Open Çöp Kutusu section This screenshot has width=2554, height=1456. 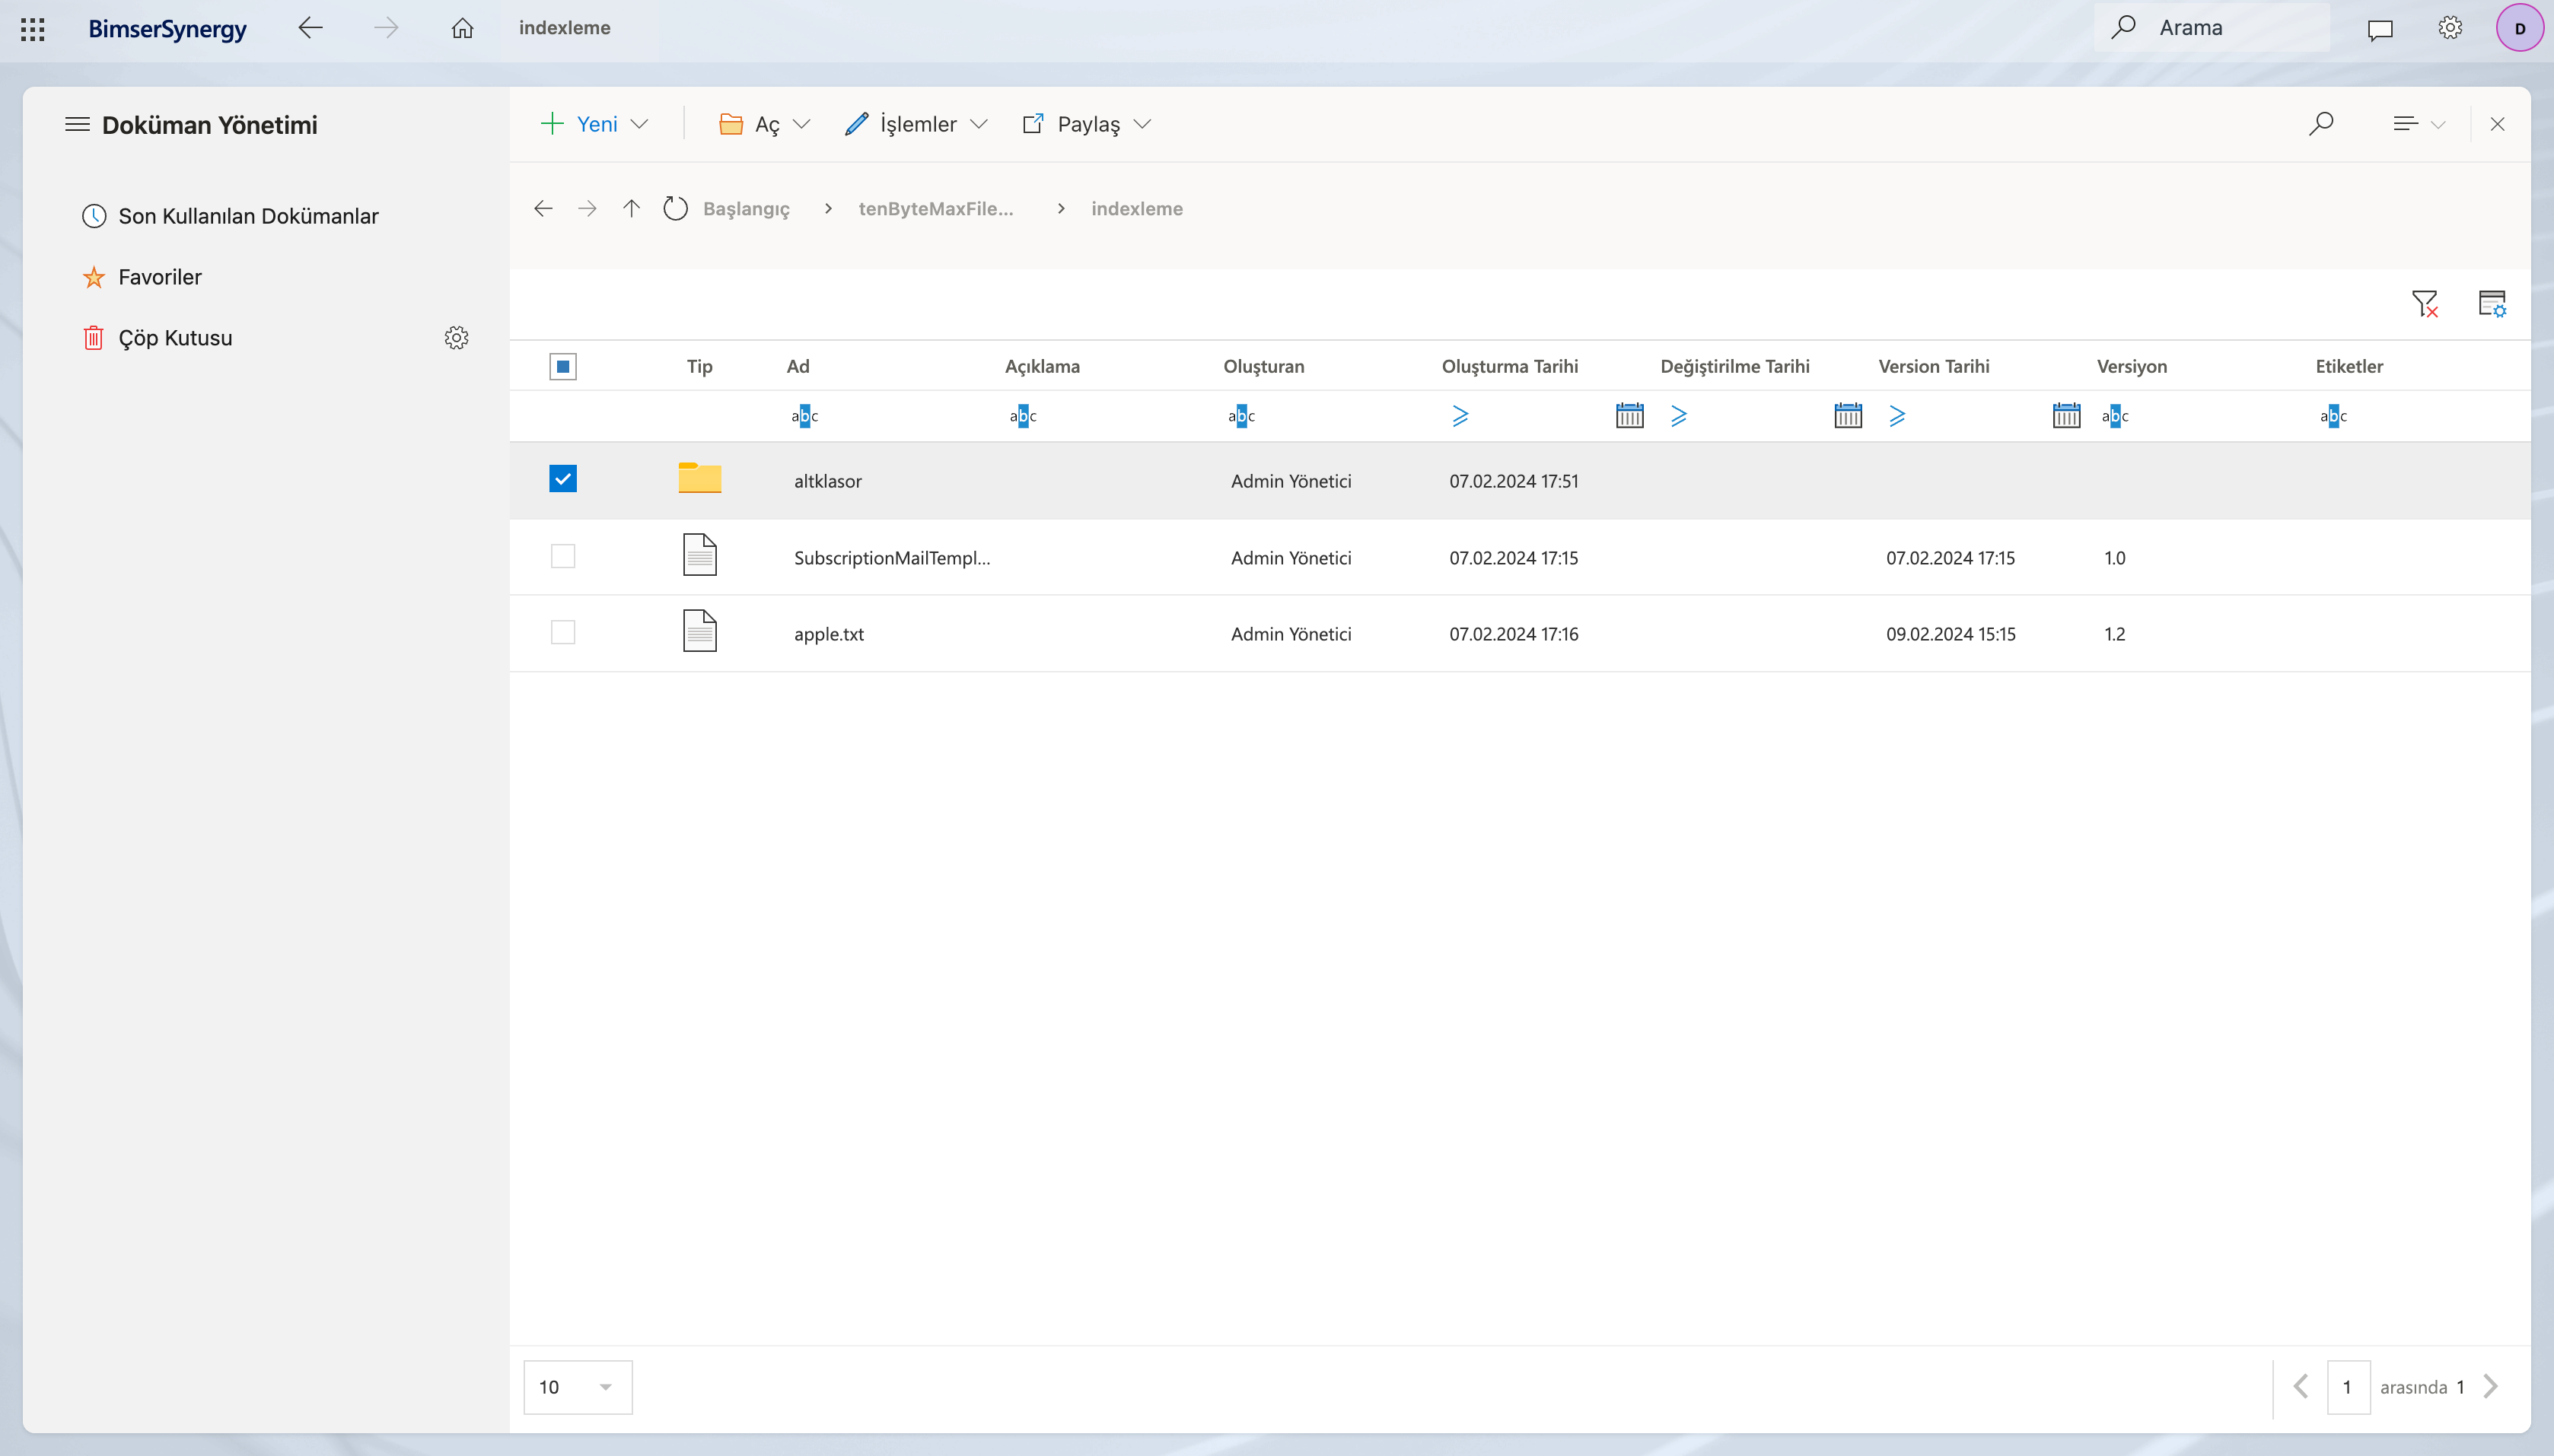pyautogui.click(x=157, y=338)
